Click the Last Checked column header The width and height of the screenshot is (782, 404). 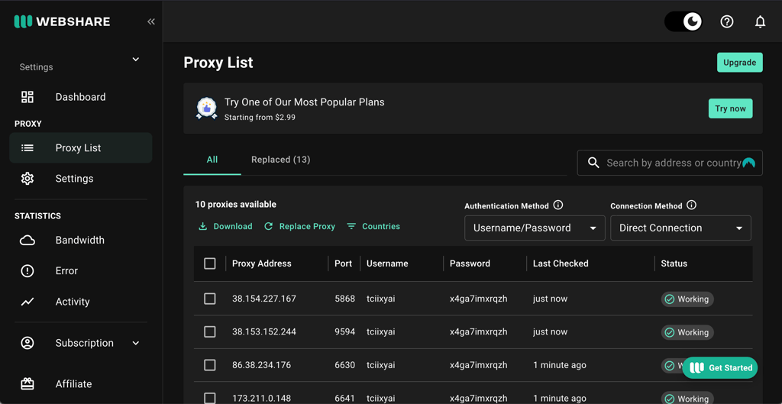pyautogui.click(x=561, y=263)
